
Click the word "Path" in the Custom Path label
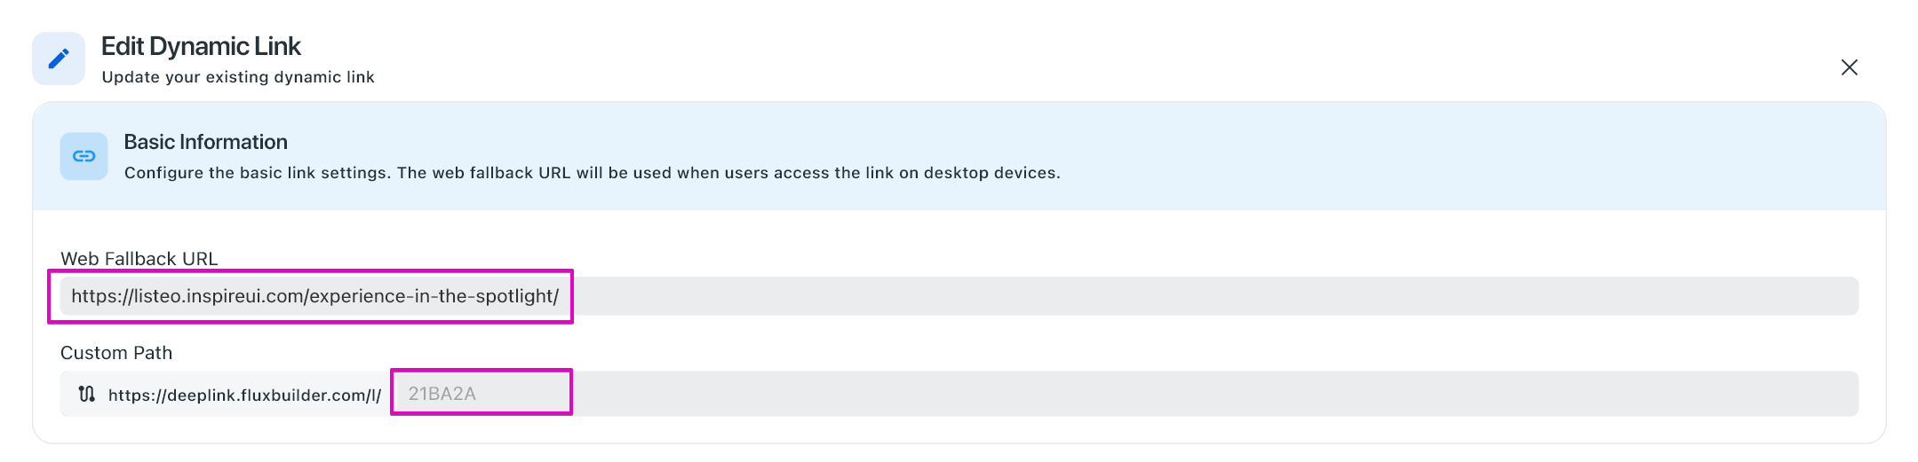pyautogui.click(x=153, y=353)
